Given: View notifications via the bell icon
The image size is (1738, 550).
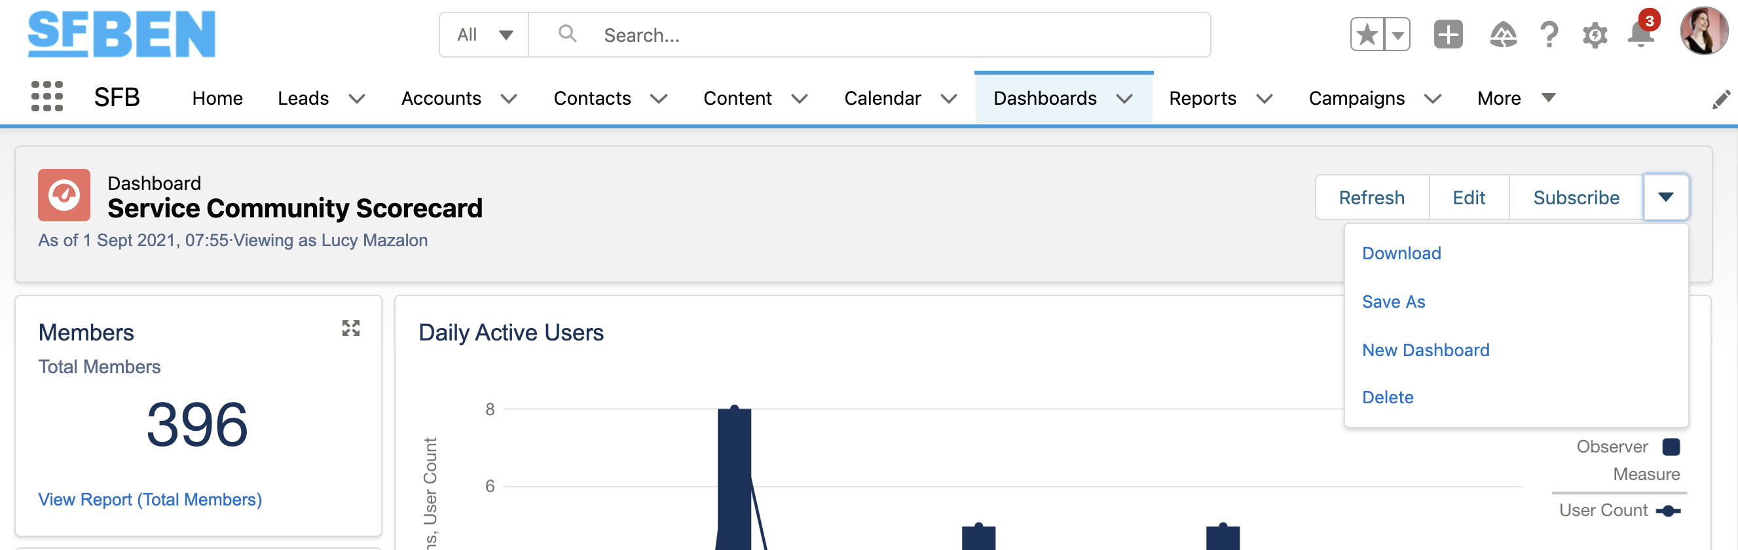Looking at the screenshot, I should point(1640,35).
